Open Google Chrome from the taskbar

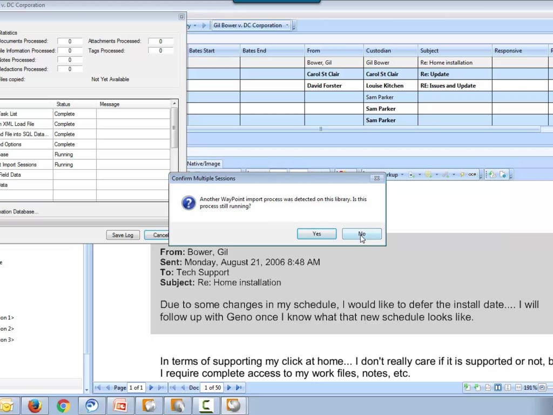[x=63, y=406]
